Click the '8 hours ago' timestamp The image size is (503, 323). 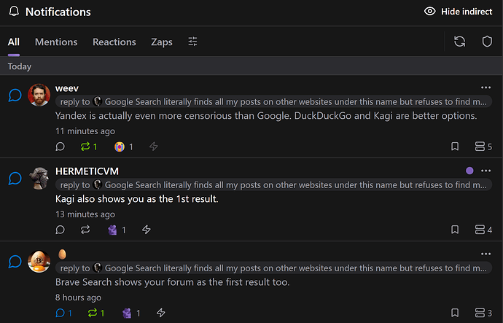pos(78,297)
